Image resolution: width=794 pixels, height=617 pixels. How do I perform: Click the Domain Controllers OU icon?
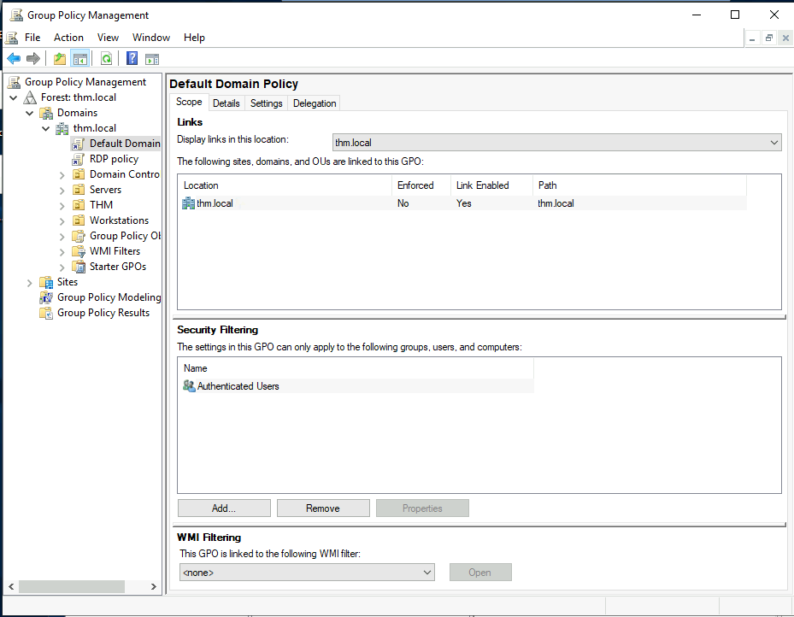(79, 174)
